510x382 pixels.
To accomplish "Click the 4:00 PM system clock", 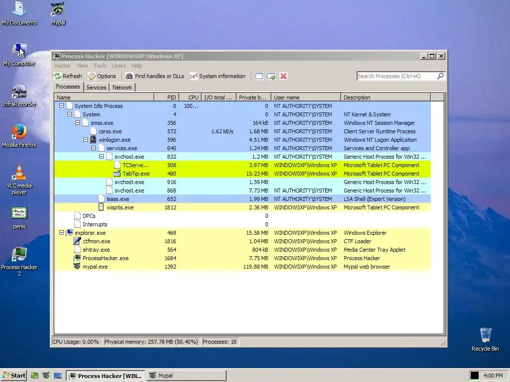I will coord(493,376).
